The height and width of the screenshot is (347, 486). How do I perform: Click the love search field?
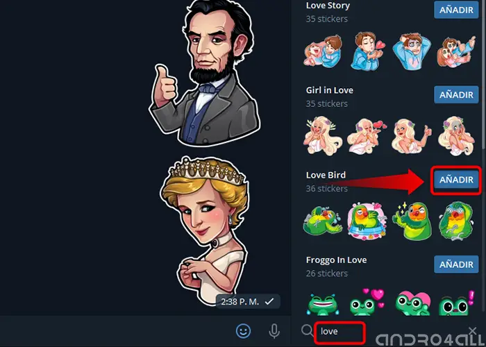pos(340,332)
